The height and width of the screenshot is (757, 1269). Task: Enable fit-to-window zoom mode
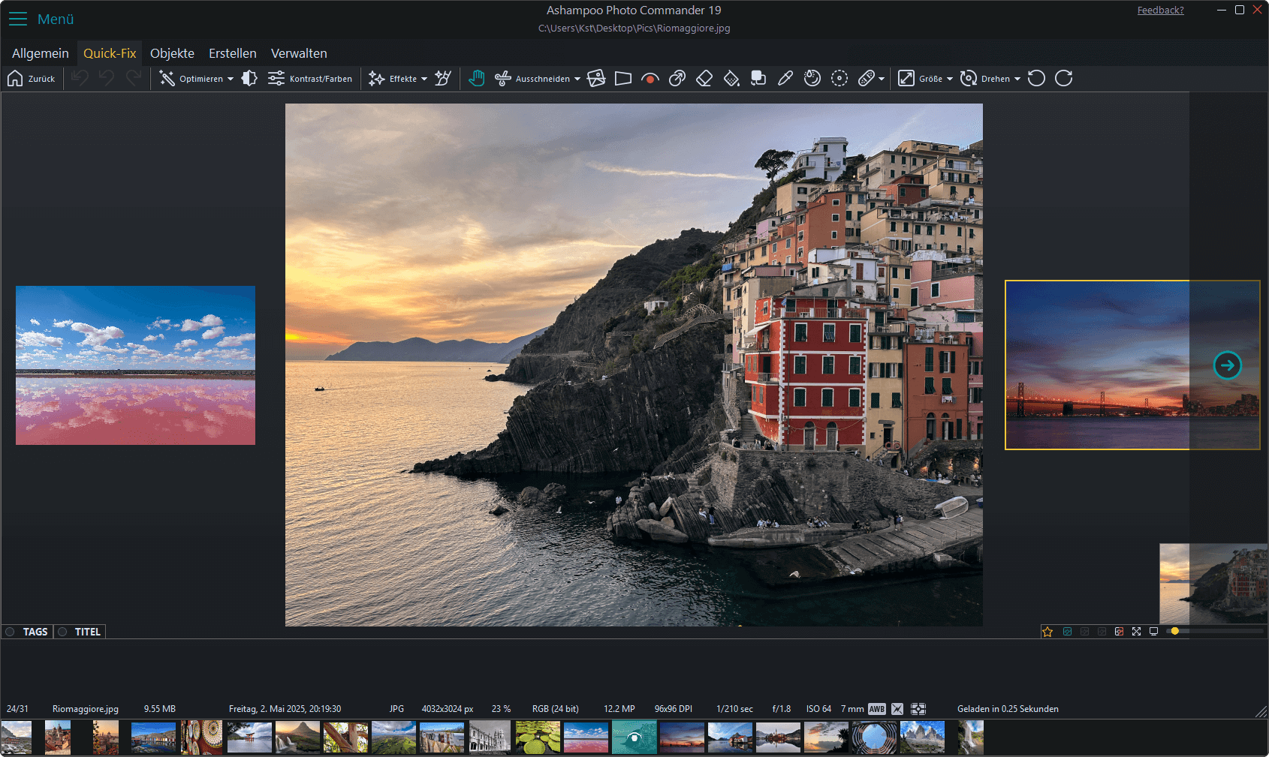pos(1136,631)
